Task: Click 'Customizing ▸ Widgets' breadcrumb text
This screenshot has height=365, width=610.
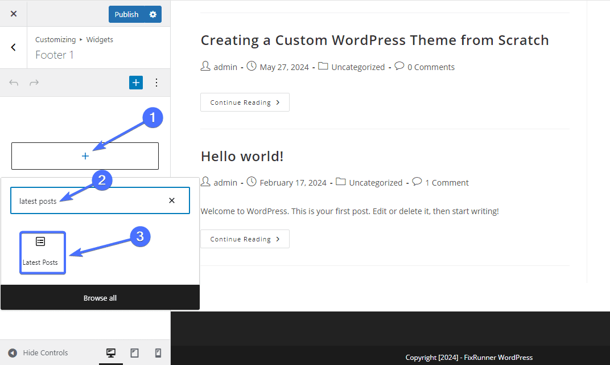Action: (74, 39)
